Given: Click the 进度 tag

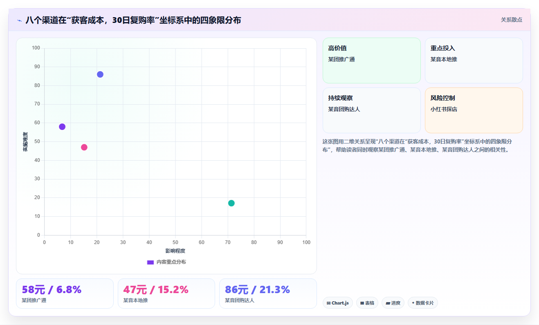Looking at the screenshot, I should point(393,303).
